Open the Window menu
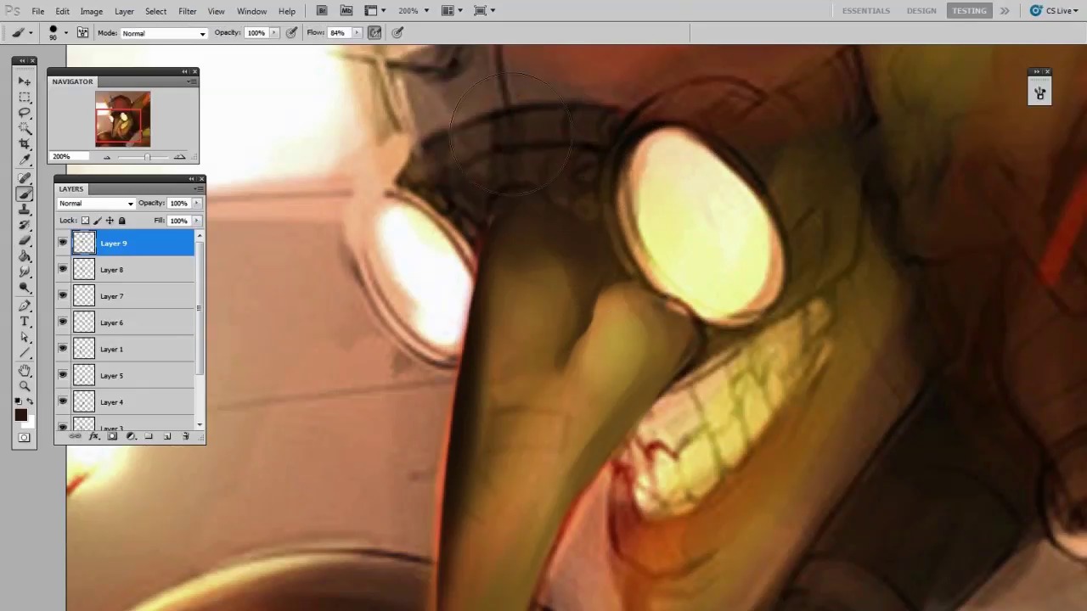Viewport: 1087px width, 611px height. [251, 11]
